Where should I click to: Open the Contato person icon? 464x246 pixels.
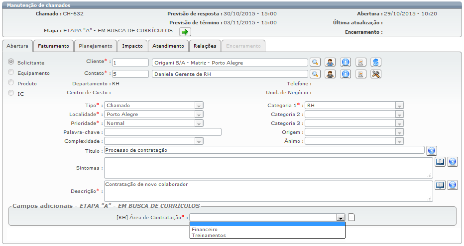(330, 74)
